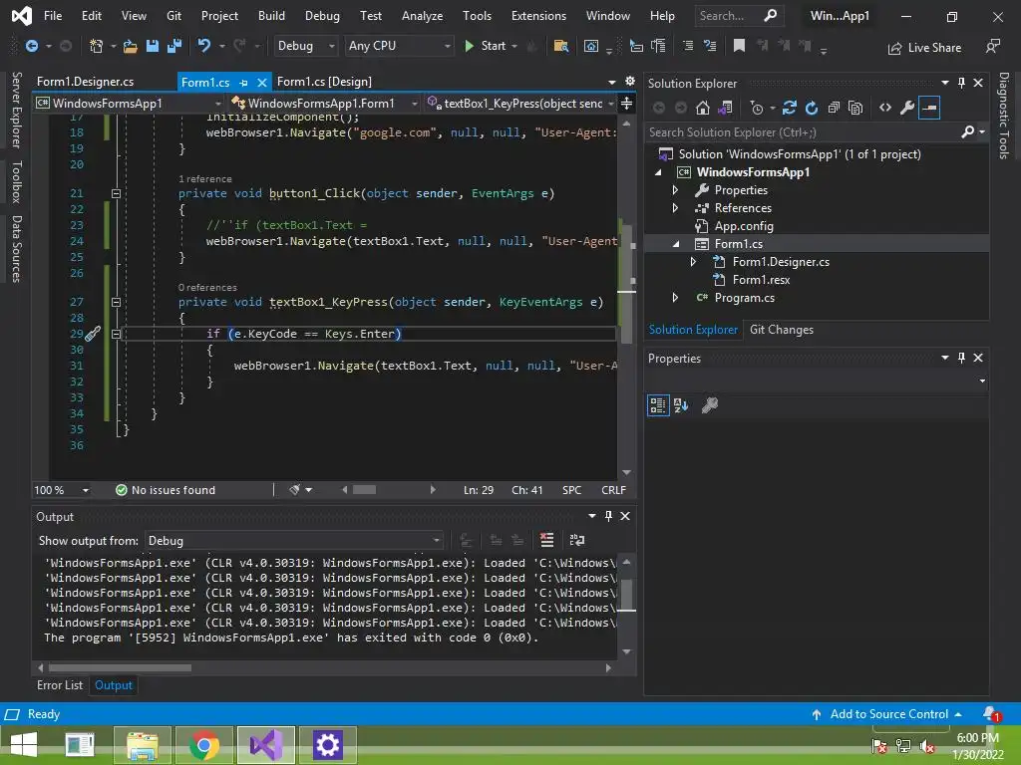The image size is (1021, 765).
Task: Click the Alphabetical sort icon in Properties panel
Action: click(x=681, y=405)
